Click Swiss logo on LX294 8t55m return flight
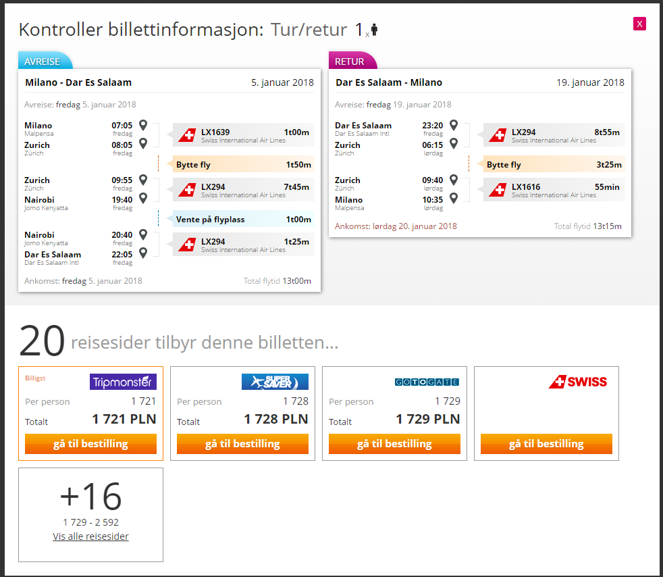The height and width of the screenshot is (577, 663). click(x=498, y=135)
